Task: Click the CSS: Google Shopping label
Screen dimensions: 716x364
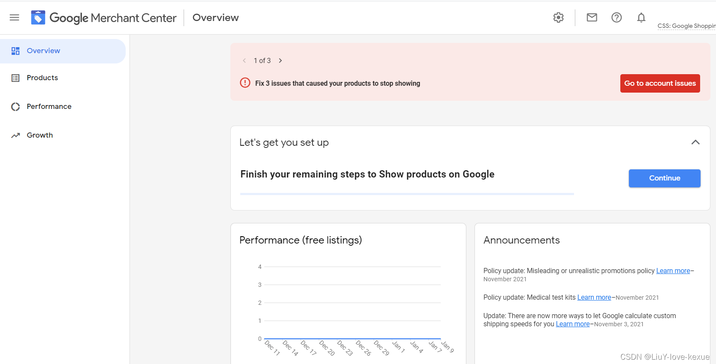Action: coord(686,26)
